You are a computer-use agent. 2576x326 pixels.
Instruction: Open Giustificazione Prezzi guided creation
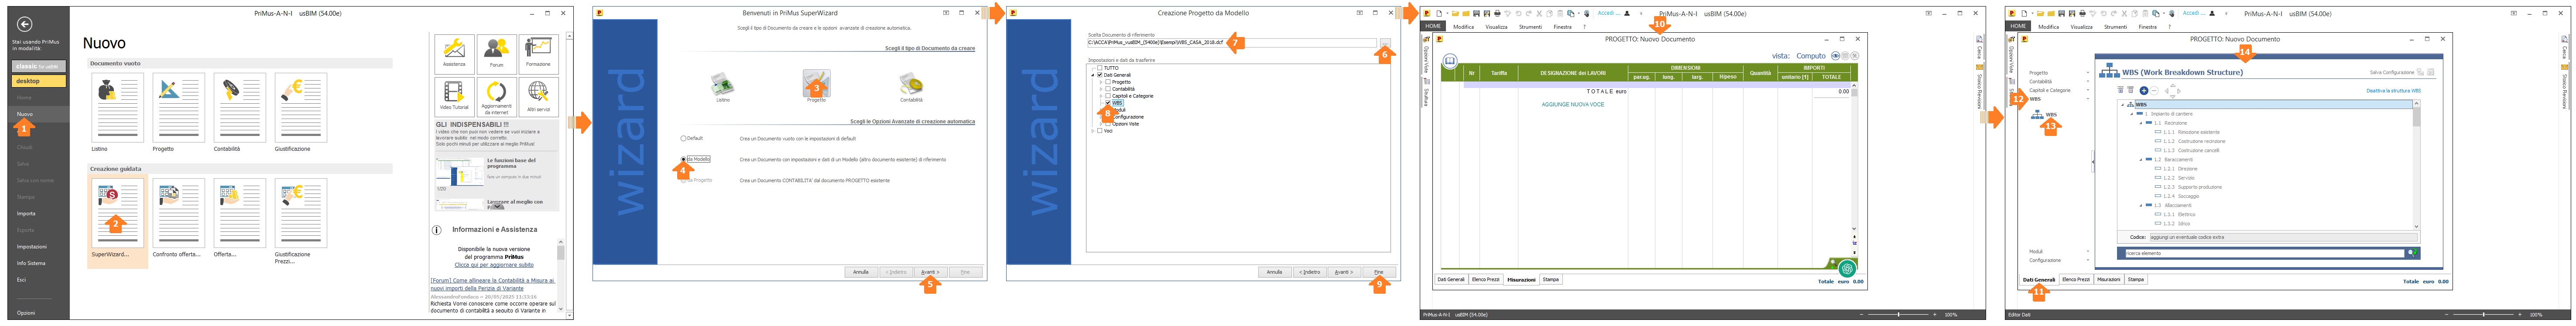pos(301,213)
